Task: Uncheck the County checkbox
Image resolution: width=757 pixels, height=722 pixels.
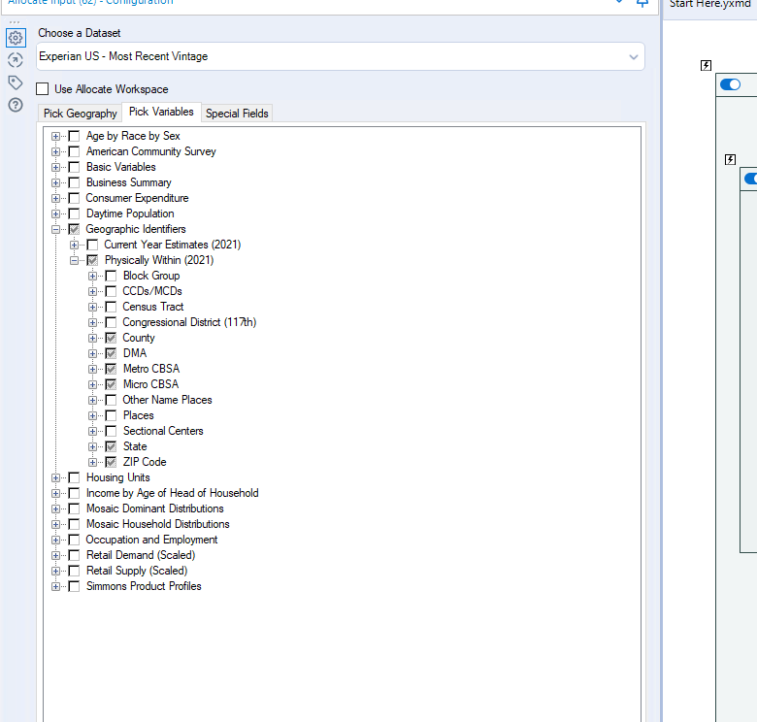Action: [111, 338]
